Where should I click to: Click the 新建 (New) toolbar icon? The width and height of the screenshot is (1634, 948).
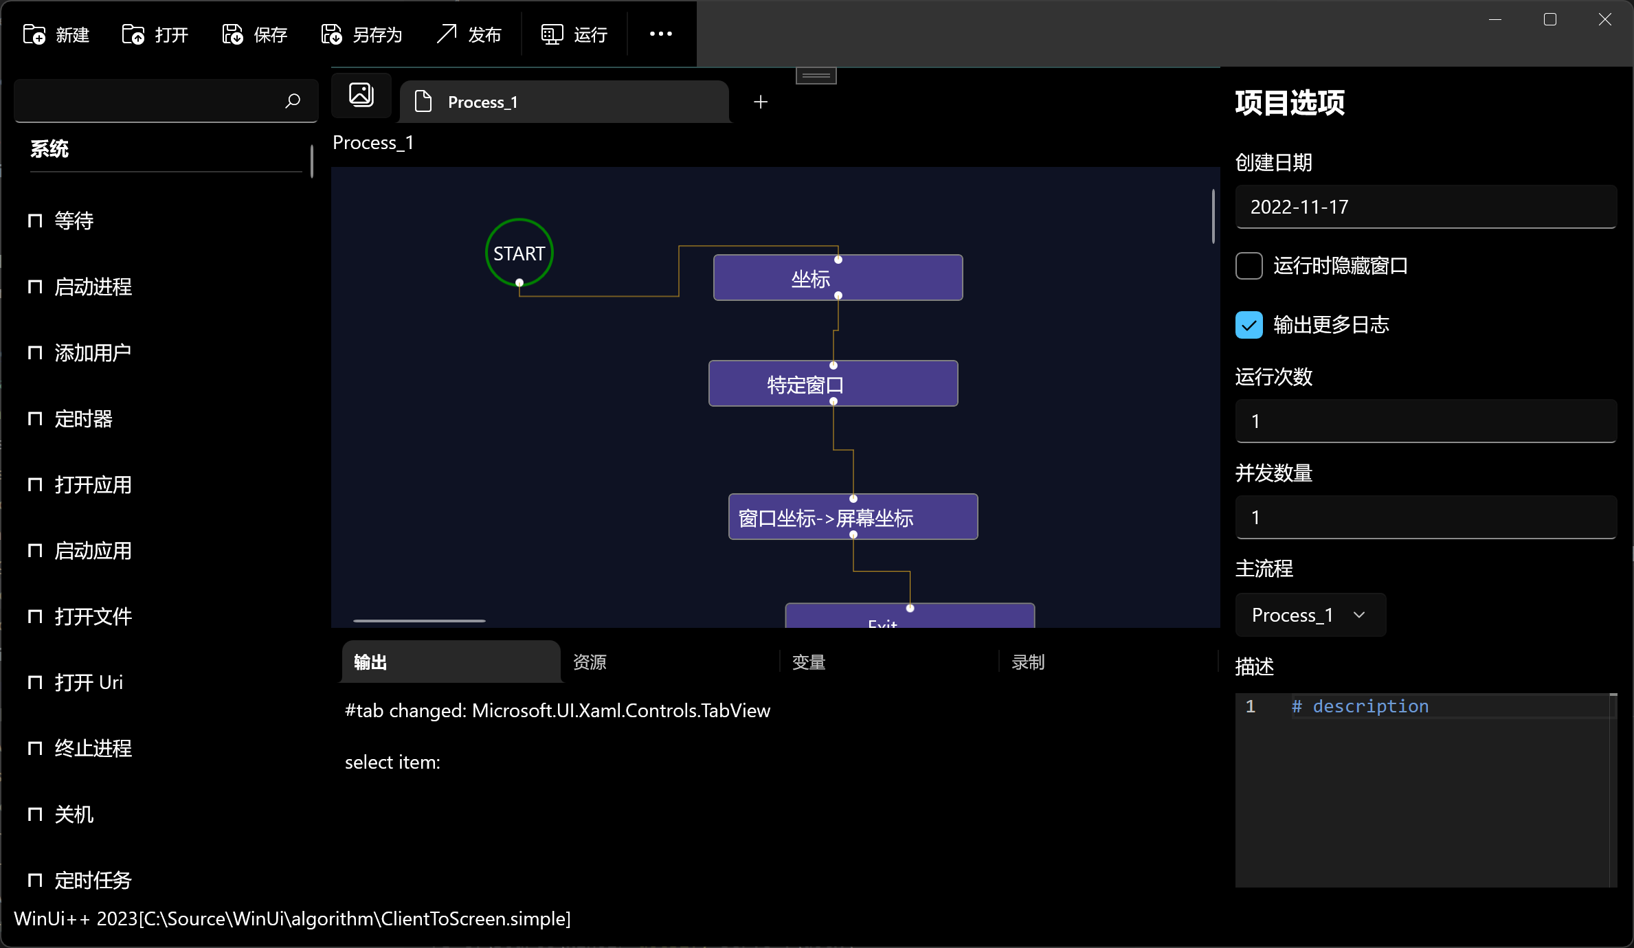pos(34,34)
